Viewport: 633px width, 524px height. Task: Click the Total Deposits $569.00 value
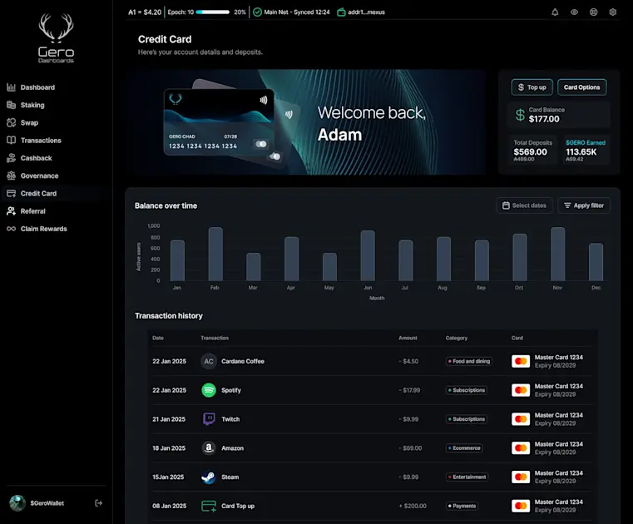click(530, 152)
